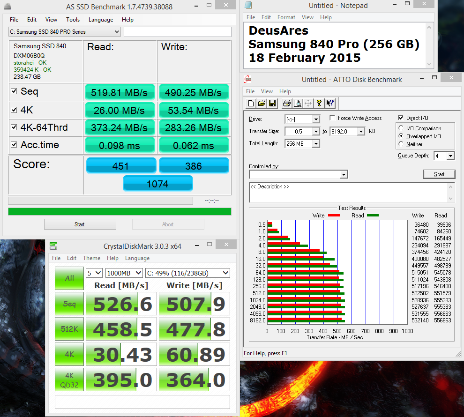Uncheck the 4K-64Thrd test in AS SSD
The image size is (464, 417).
(14, 127)
